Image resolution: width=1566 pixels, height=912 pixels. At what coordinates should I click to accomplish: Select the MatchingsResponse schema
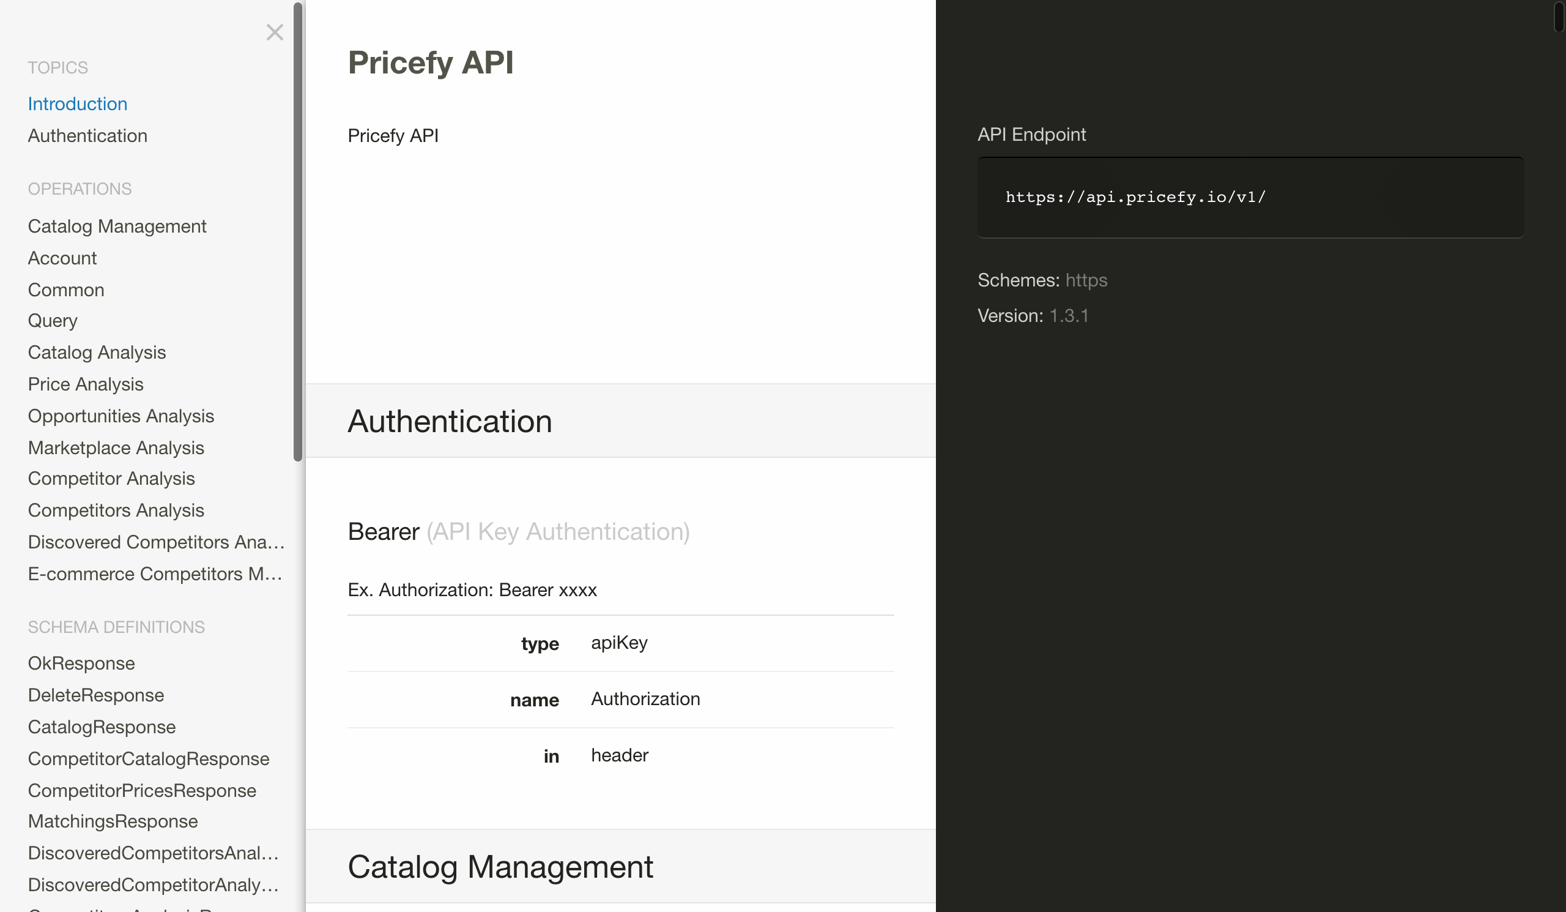113,821
